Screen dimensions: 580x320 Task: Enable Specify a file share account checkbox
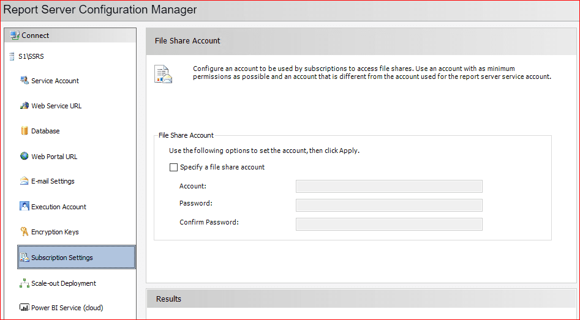pyautogui.click(x=174, y=167)
